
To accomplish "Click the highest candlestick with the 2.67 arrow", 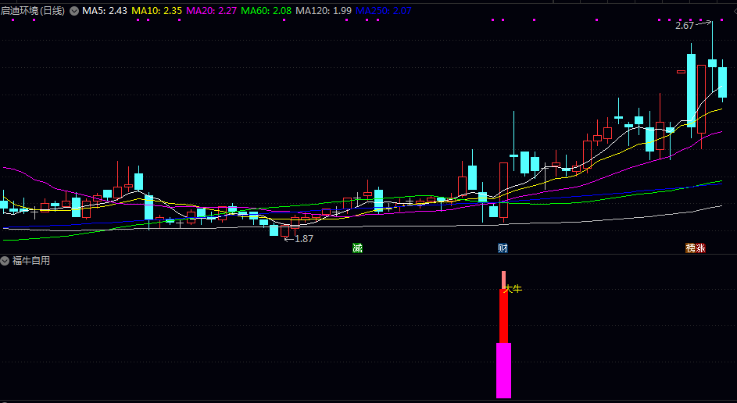I will coord(712,63).
